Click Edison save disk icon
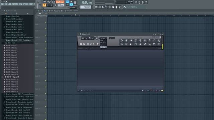 coord(81,44)
